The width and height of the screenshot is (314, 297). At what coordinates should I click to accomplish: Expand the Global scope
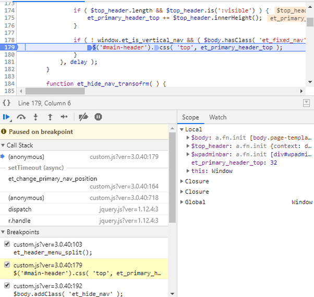coord(182,202)
